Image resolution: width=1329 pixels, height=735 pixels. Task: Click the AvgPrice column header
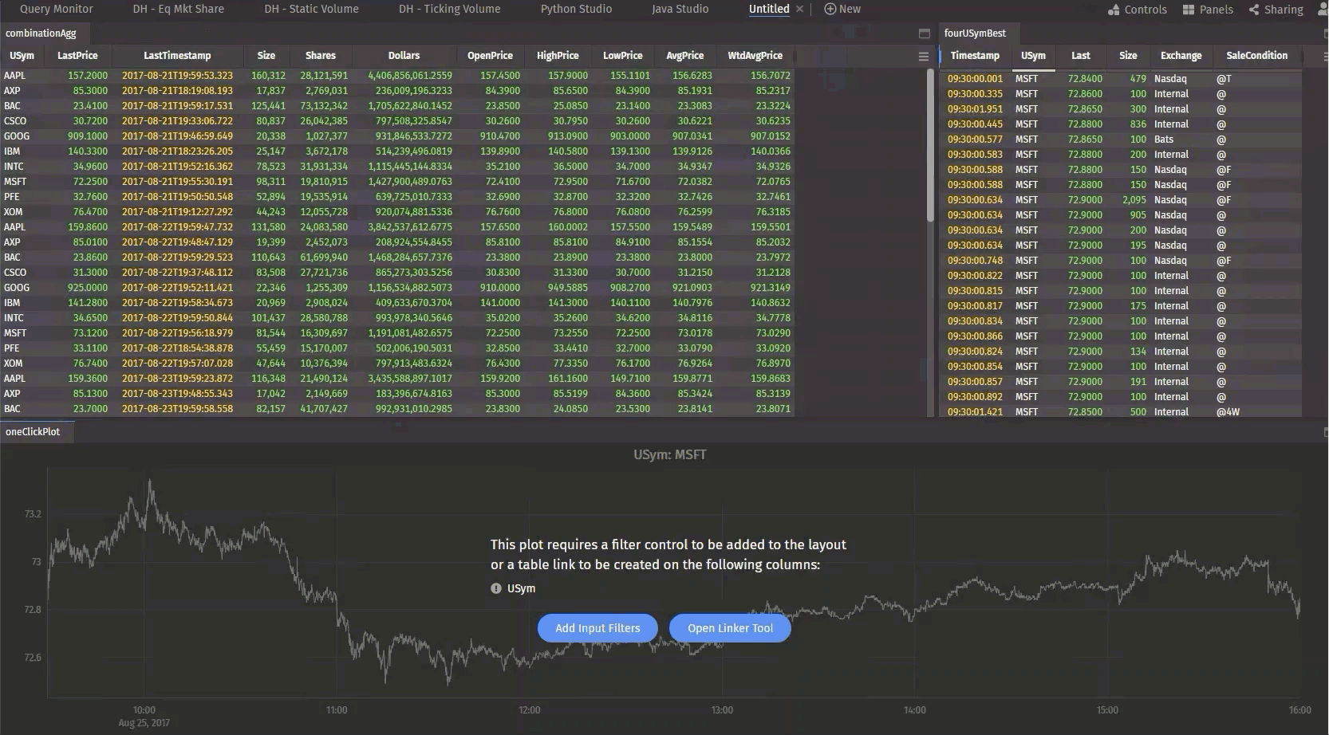pyautogui.click(x=684, y=56)
